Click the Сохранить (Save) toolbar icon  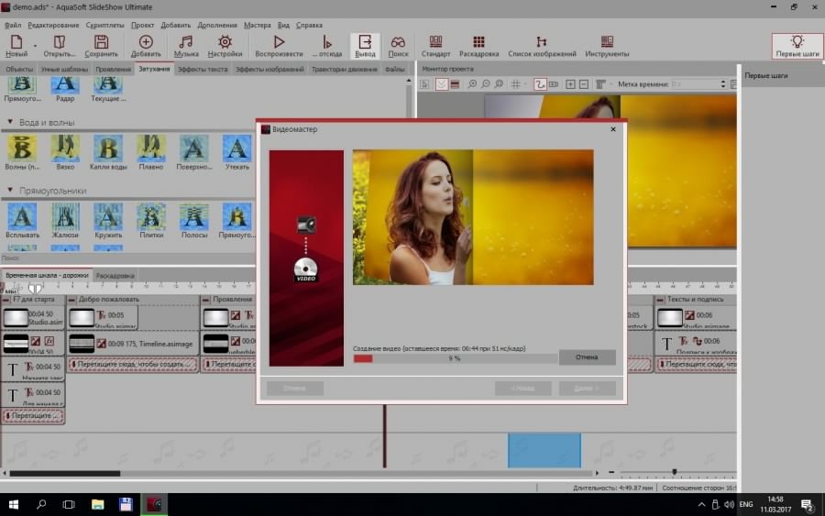101,43
